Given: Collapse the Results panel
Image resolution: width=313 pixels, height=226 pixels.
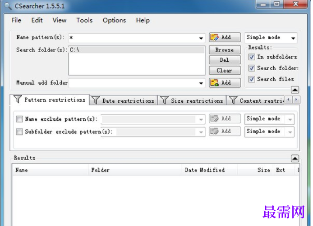Looking at the screenshot, I should (295, 158).
